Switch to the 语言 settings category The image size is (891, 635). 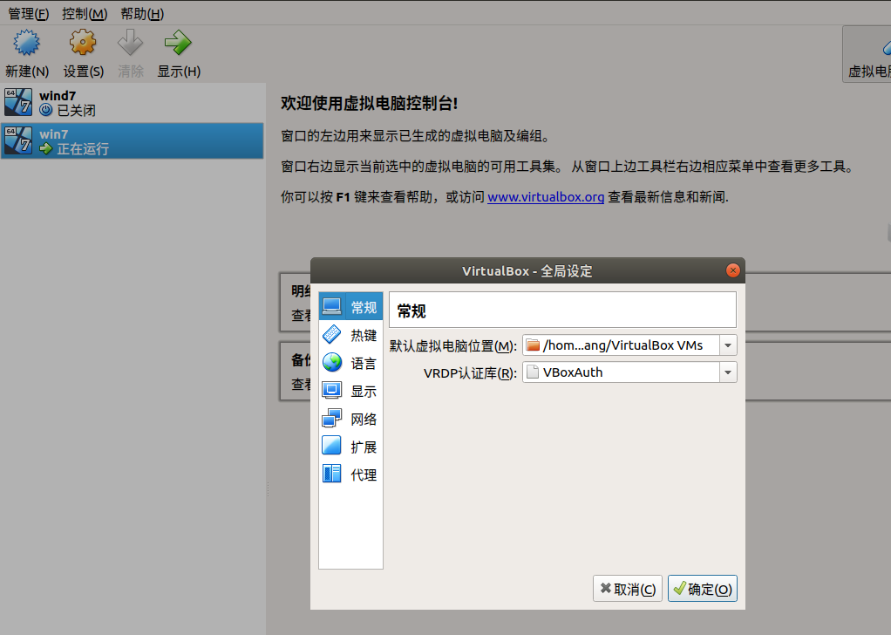[x=350, y=362]
